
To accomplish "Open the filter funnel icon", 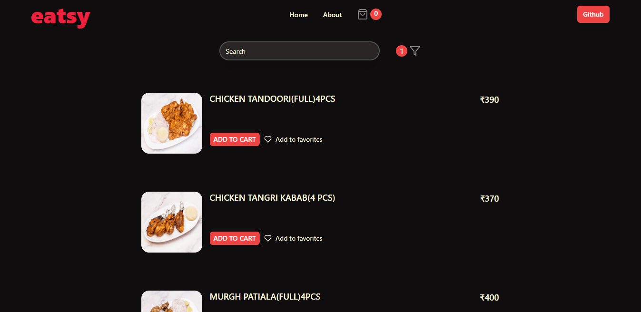I will (415, 51).
